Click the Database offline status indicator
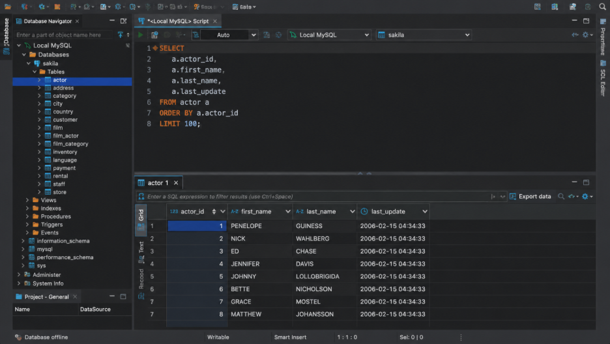The height and width of the screenshot is (344, 610). (x=42, y=337)
